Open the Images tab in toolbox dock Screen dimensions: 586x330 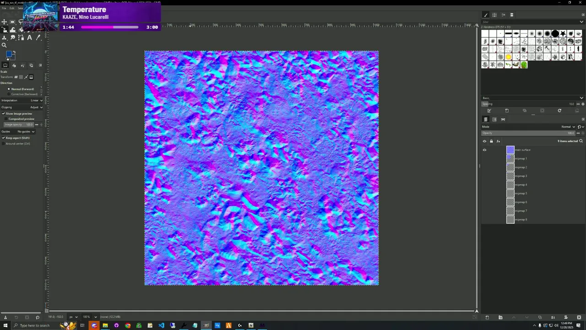tap(31, 66)
